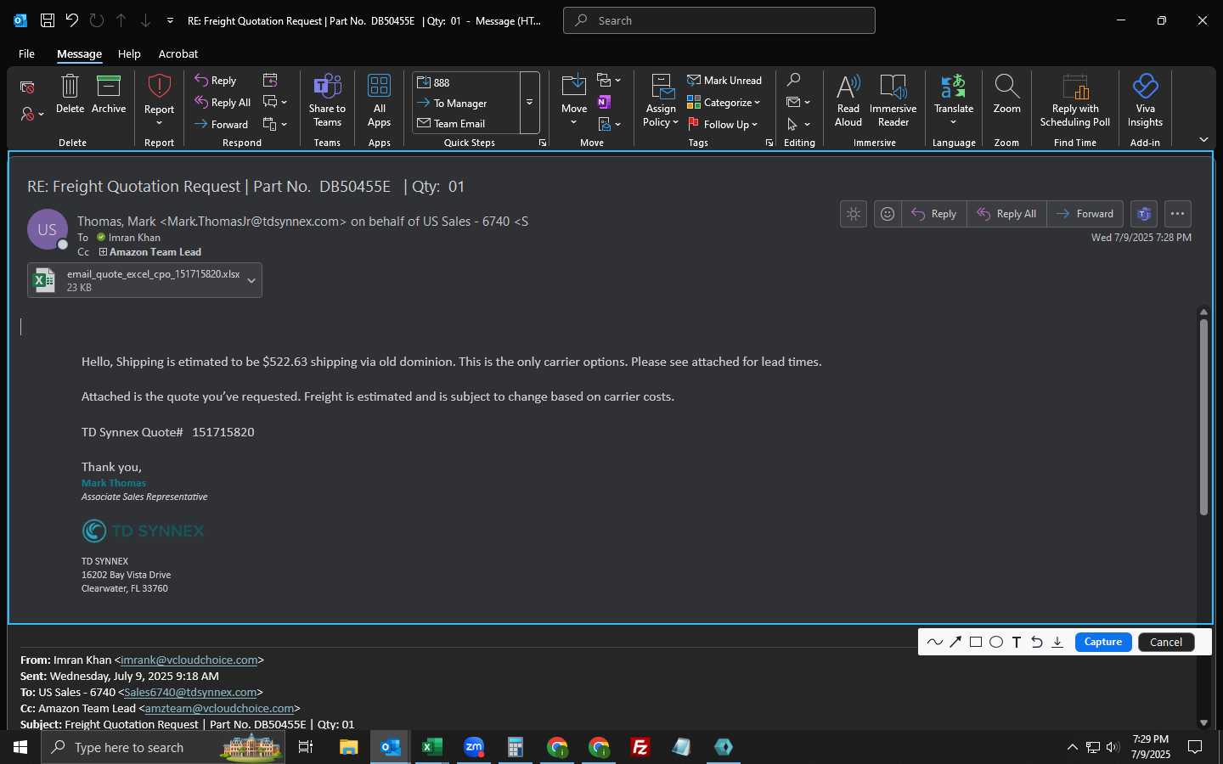This screenshot has width=1223, height=764.
Task: Open the imrank@vcloudchoice.com link
Action: pos(189,660)
